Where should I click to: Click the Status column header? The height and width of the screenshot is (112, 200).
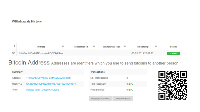[173, 47]
